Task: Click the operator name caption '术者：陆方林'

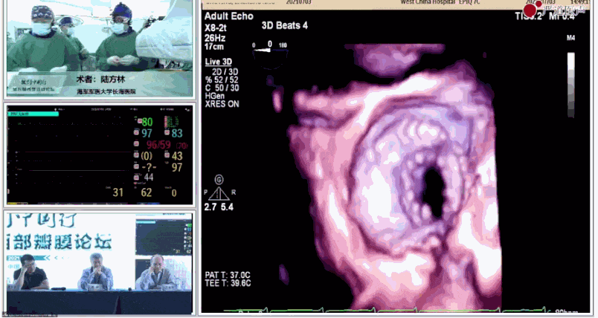Action: [100, 79]
